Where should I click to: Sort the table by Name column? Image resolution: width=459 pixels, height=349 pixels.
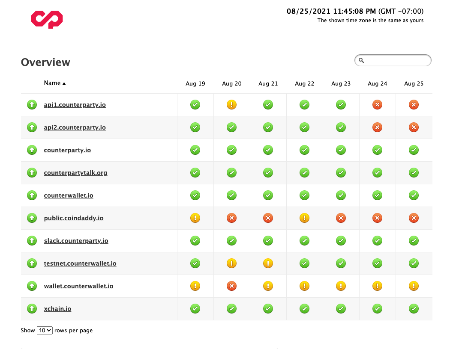(x=55, y=83)
